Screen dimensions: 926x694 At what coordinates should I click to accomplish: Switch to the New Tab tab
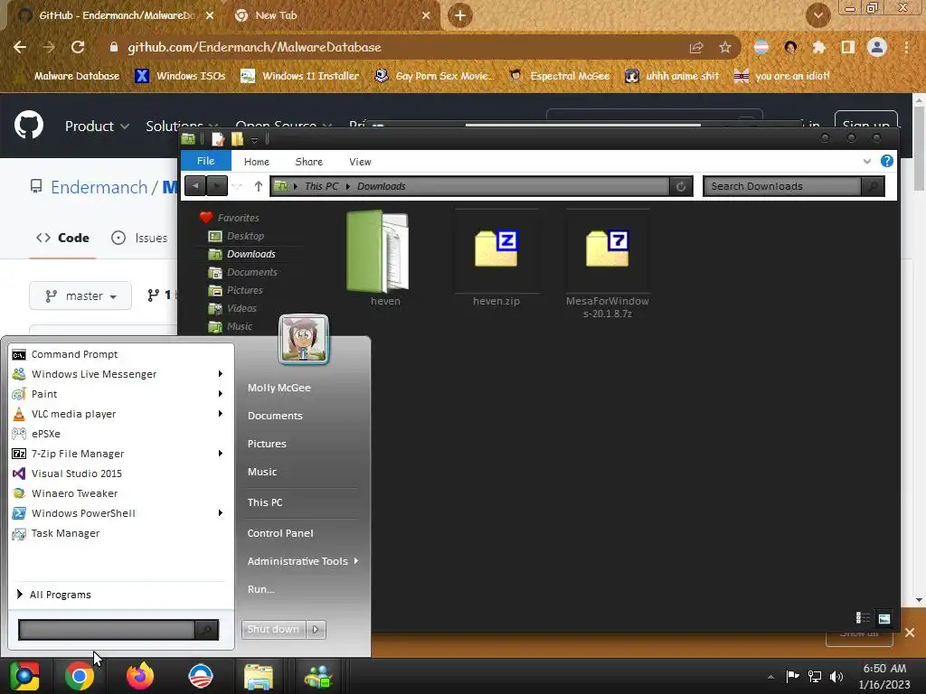333,15
